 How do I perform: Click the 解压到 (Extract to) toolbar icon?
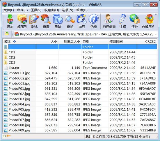click(22, 19)
